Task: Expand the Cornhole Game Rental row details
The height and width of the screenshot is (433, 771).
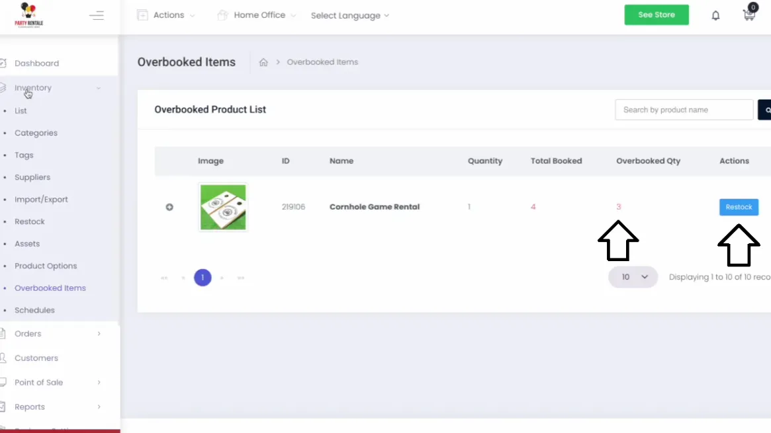Action: pyautogui.click(x=169, y=207)
